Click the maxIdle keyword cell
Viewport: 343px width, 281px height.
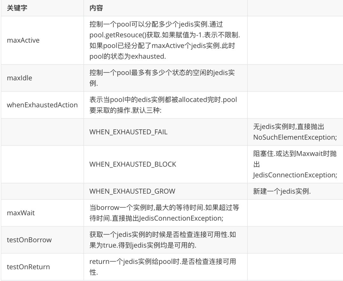[x=42, y=78]
